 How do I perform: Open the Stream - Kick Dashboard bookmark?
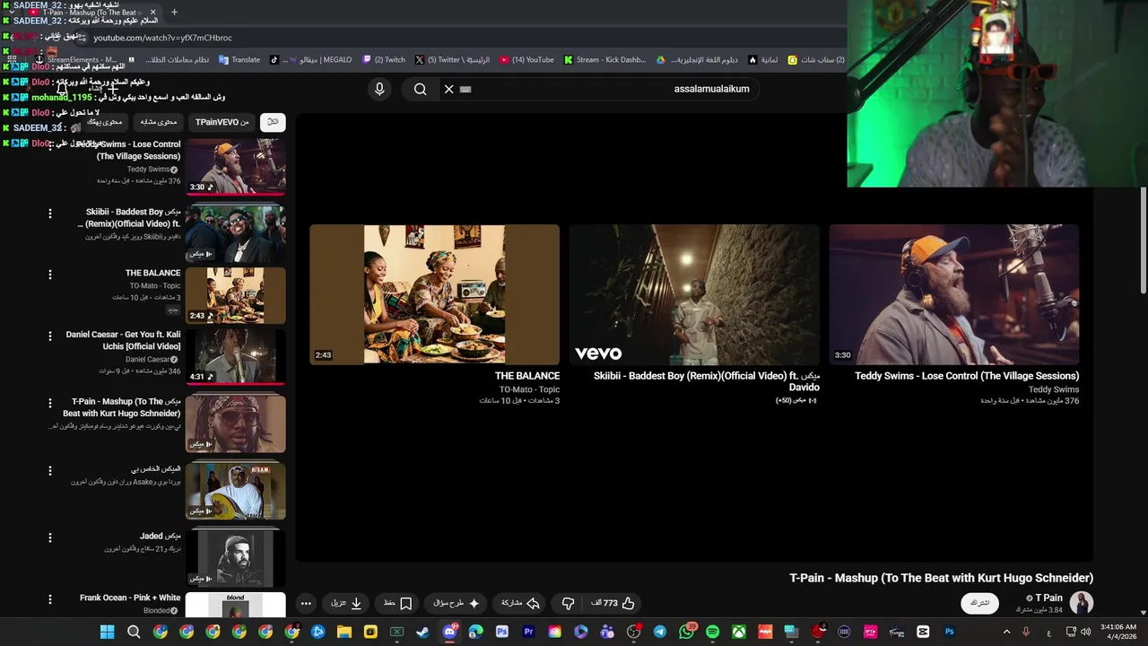605,60
